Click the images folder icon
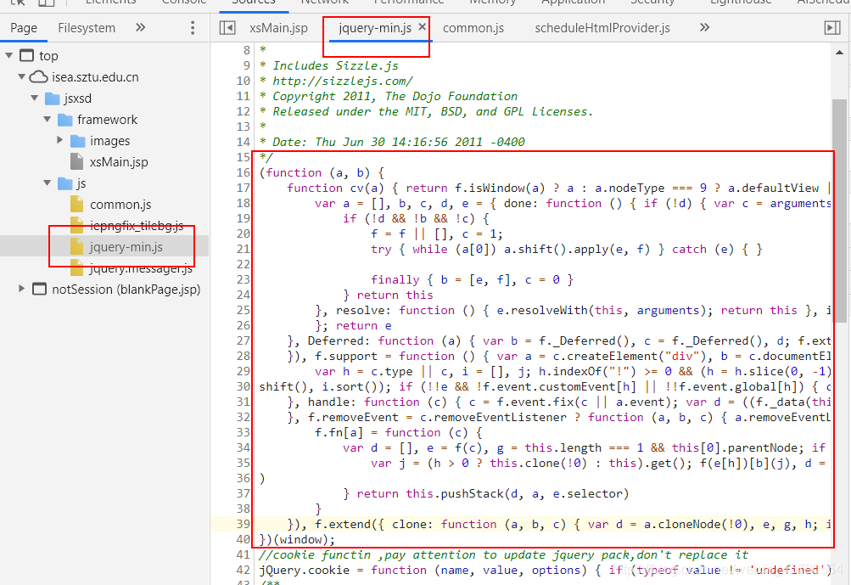Image resolution: width=851 pixels, height=585 pixels. click(78, 141)
